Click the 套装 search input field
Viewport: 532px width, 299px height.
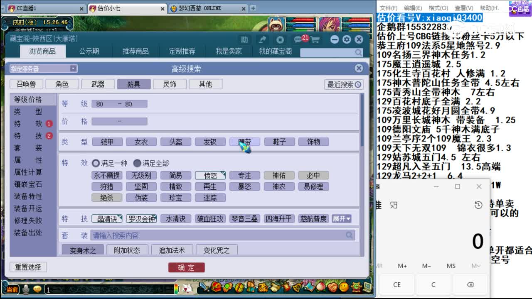pyautogui.click(x=223, y=235)
